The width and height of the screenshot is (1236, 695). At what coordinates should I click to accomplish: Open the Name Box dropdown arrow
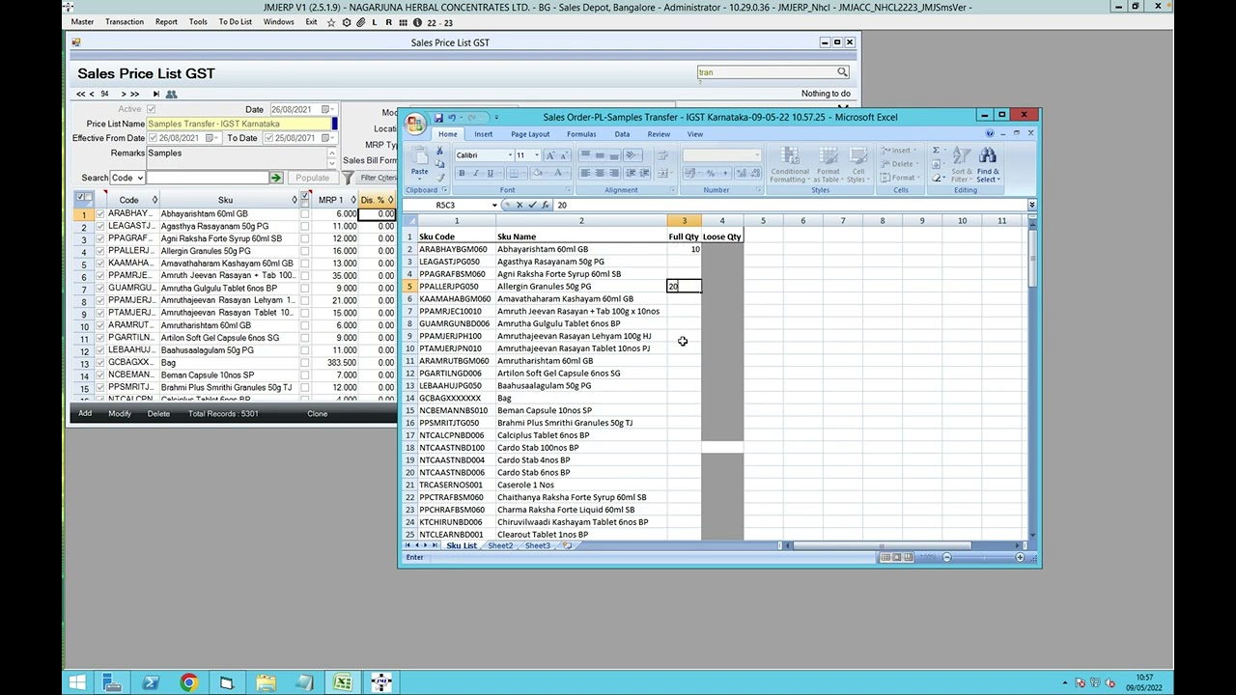click(x=494, y=205)
